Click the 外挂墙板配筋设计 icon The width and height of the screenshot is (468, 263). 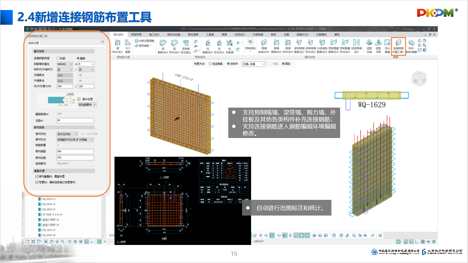[x=322, y=46]
